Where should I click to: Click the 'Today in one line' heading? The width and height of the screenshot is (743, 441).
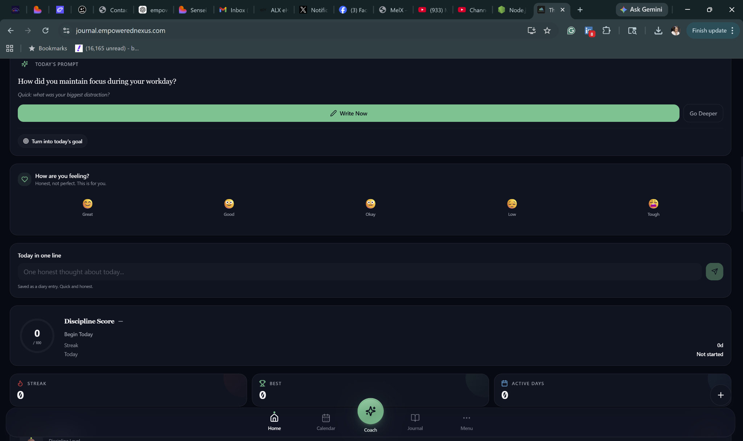(x=39, y=255)
